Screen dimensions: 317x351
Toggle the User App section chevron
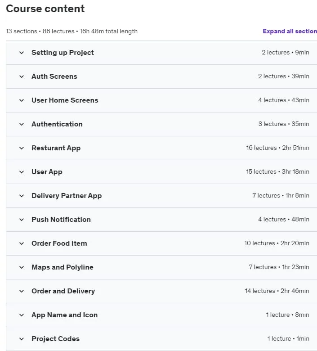coord(22,172)
